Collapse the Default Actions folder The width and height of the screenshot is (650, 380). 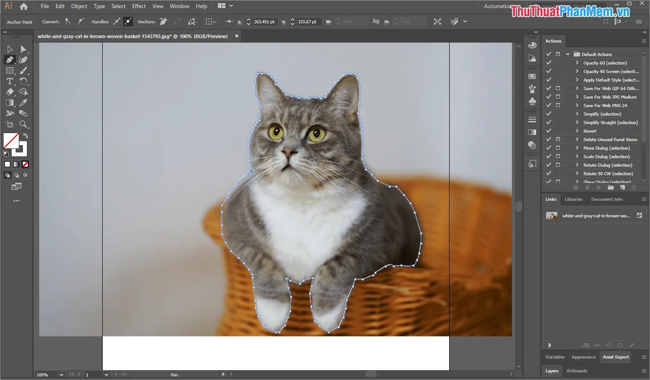point(568,54)
